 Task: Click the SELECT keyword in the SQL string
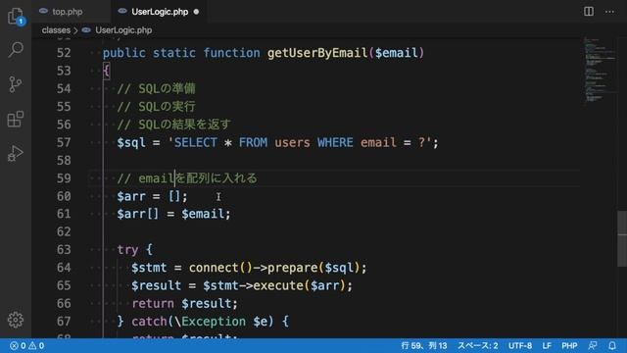pos(196,142)
